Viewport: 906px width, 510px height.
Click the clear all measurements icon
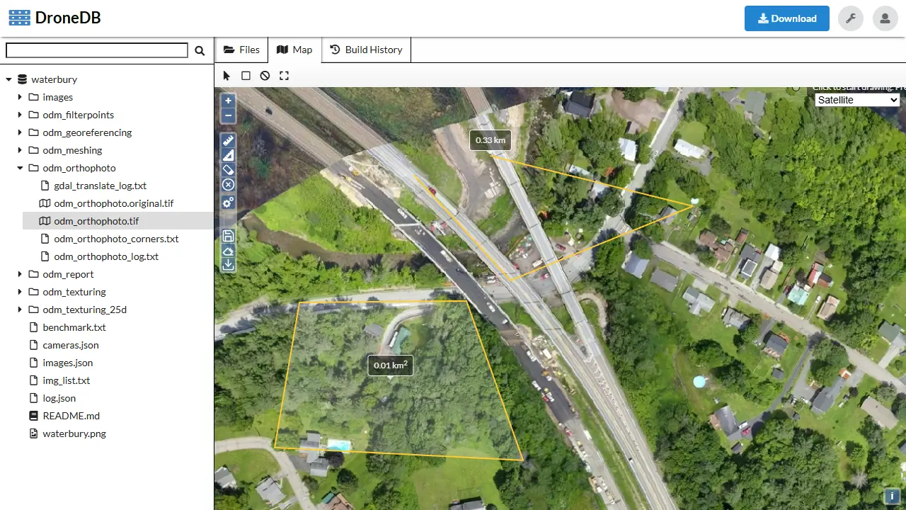(228, 185)
